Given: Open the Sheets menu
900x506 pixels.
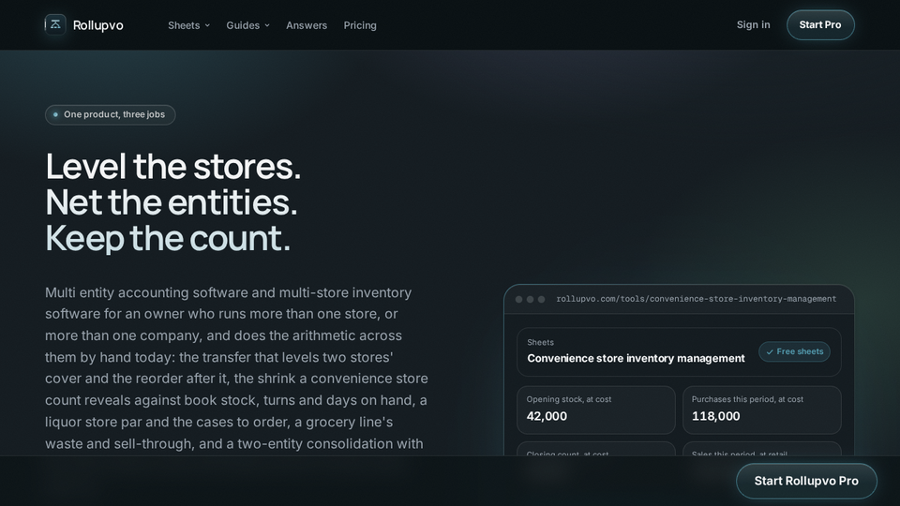Looking at the screenshot, I should (x=188, y=25).
